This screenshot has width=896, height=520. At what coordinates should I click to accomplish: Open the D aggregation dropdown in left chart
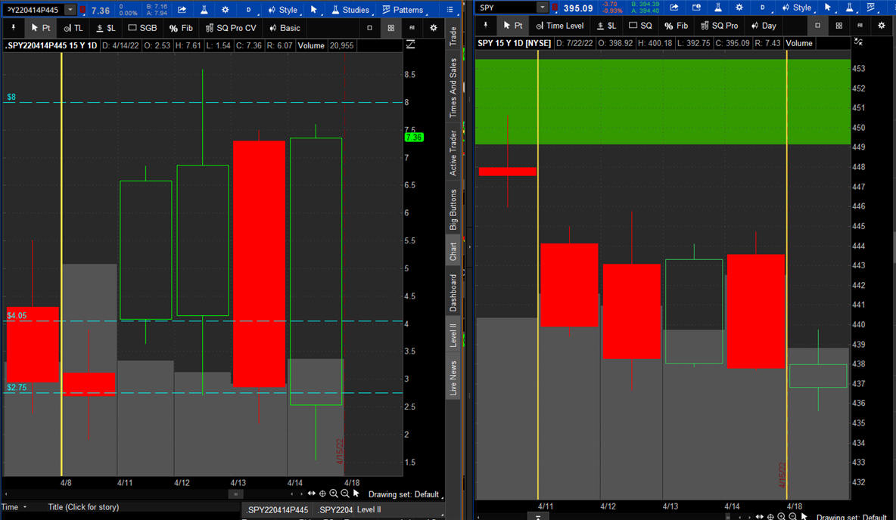pos(250,10)
